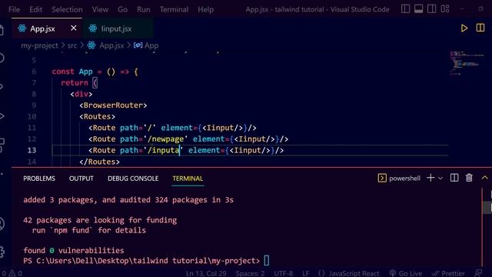Open the View menu

pyautogui.click(x=100, y=9)
